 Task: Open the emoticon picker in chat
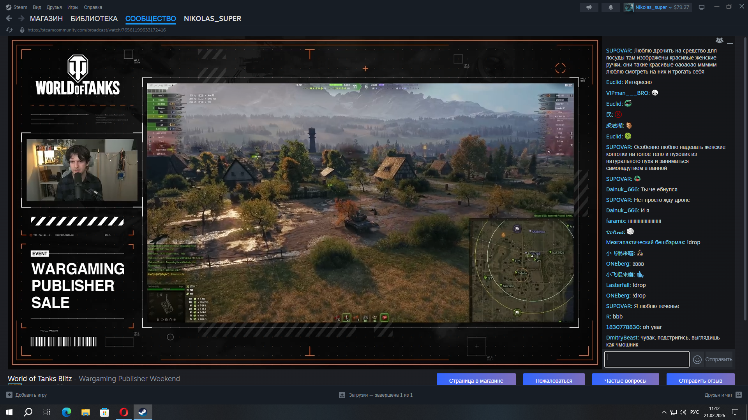coord(697,360)
